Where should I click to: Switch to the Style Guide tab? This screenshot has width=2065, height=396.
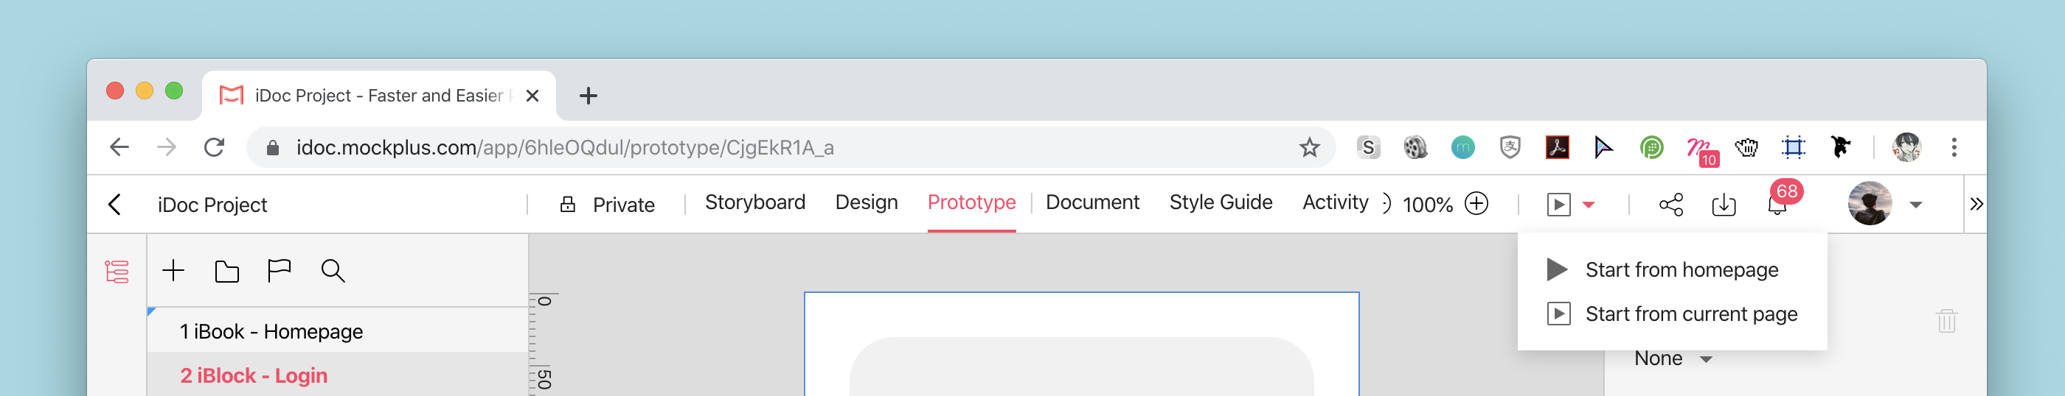click(x=1221, y=202)
